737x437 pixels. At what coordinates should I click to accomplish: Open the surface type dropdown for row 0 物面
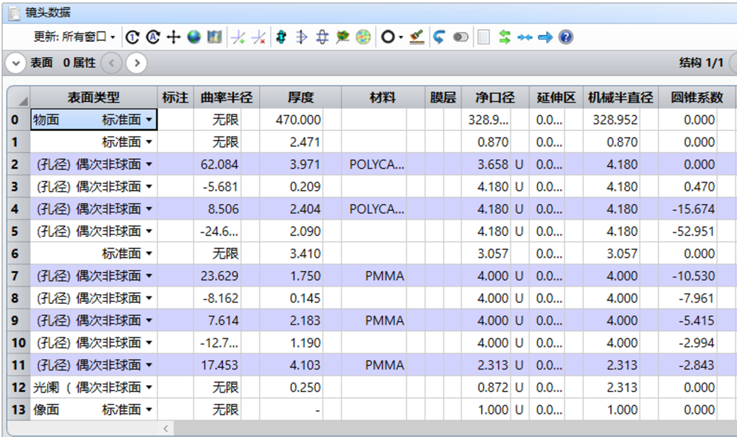click(149, 120)
